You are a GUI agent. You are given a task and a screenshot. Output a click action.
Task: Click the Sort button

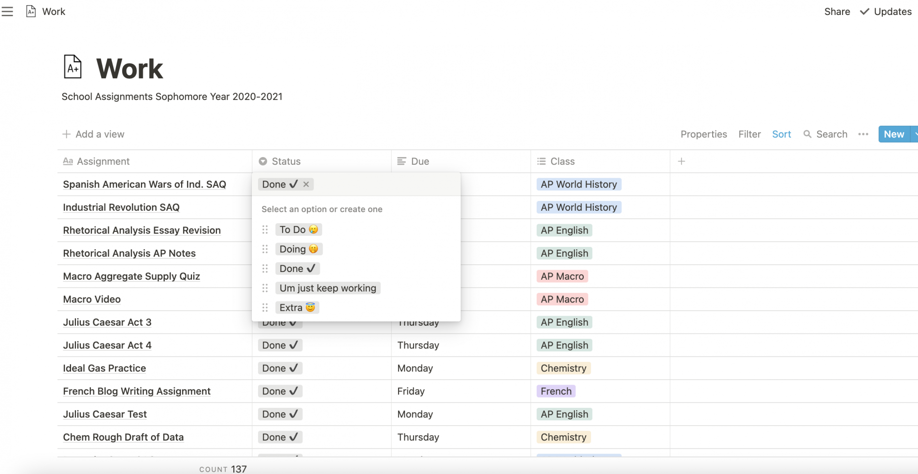click(781, 134)
